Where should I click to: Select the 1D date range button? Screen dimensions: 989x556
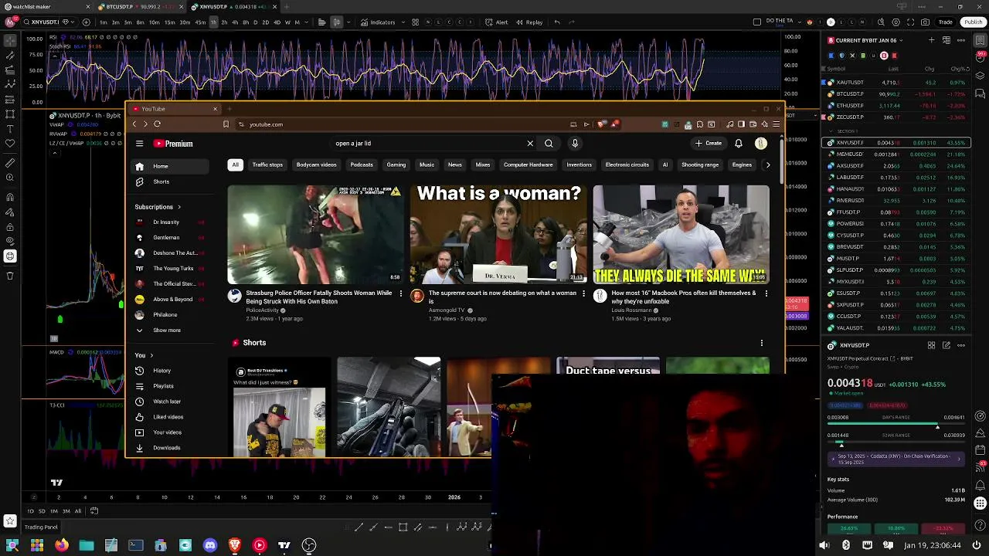31,511
